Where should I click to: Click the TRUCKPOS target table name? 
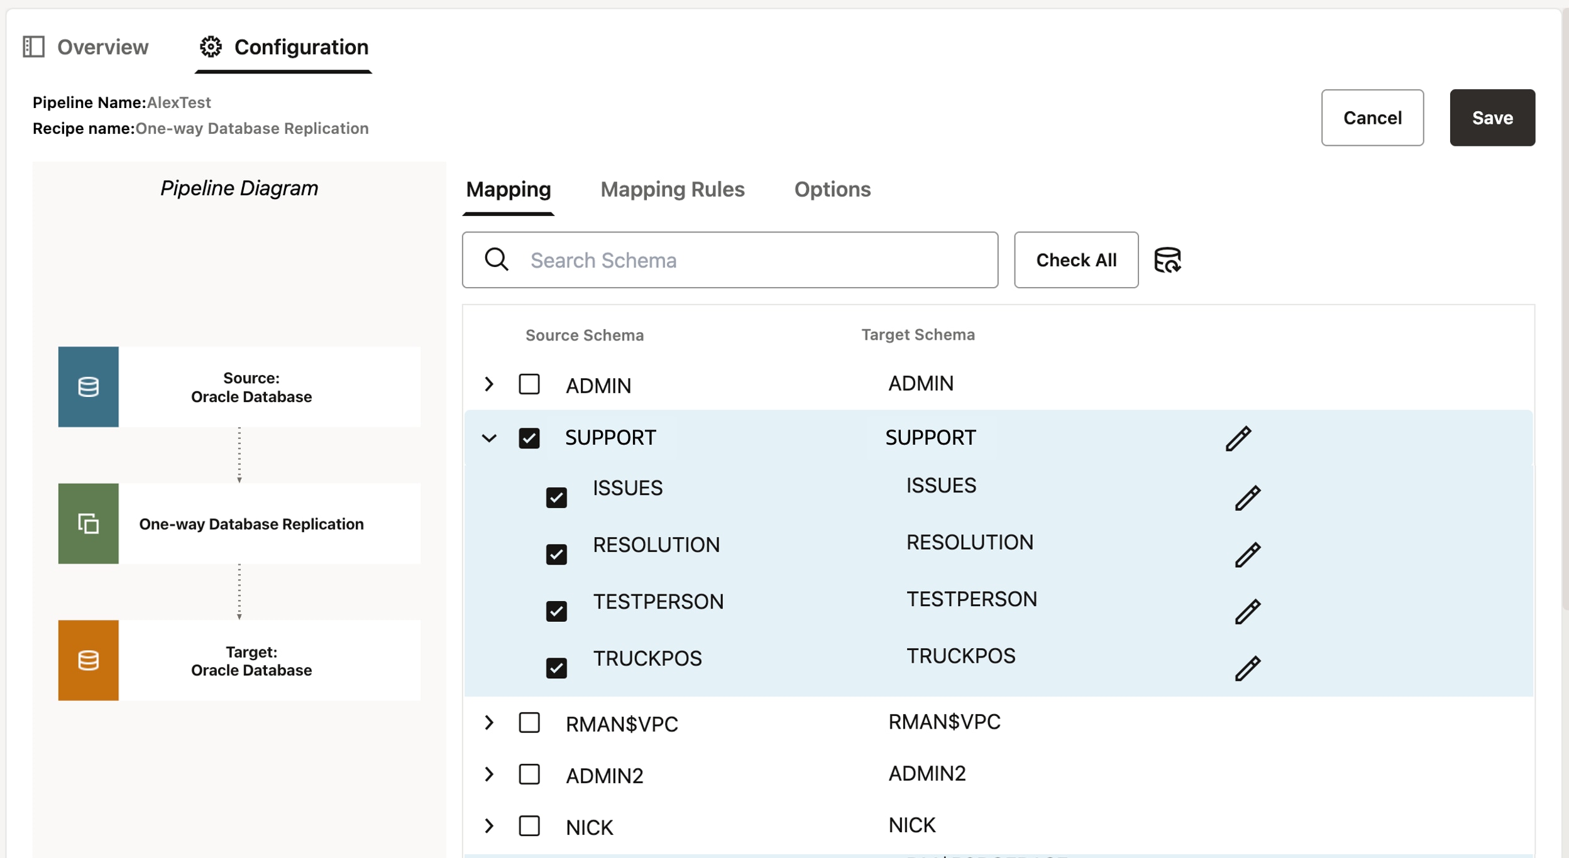(961, 656)
